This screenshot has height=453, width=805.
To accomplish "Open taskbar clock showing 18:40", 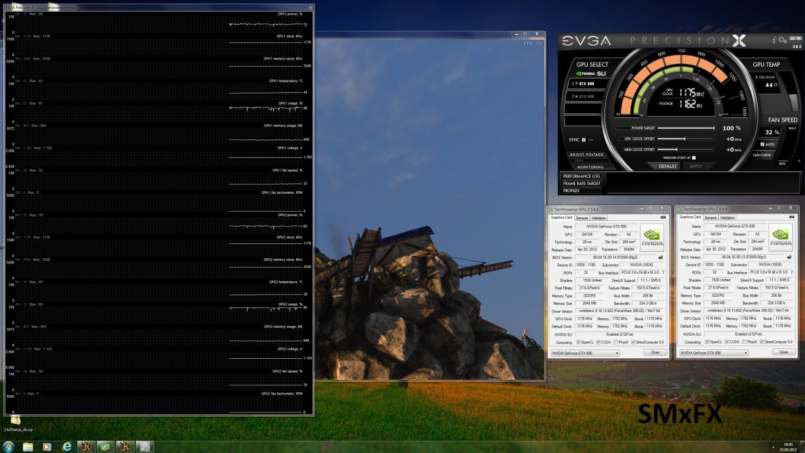I will pyautogui.click(x=788, y=447).
